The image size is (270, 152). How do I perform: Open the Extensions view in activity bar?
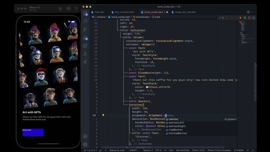pyautogui.click(x=85, y=46)
